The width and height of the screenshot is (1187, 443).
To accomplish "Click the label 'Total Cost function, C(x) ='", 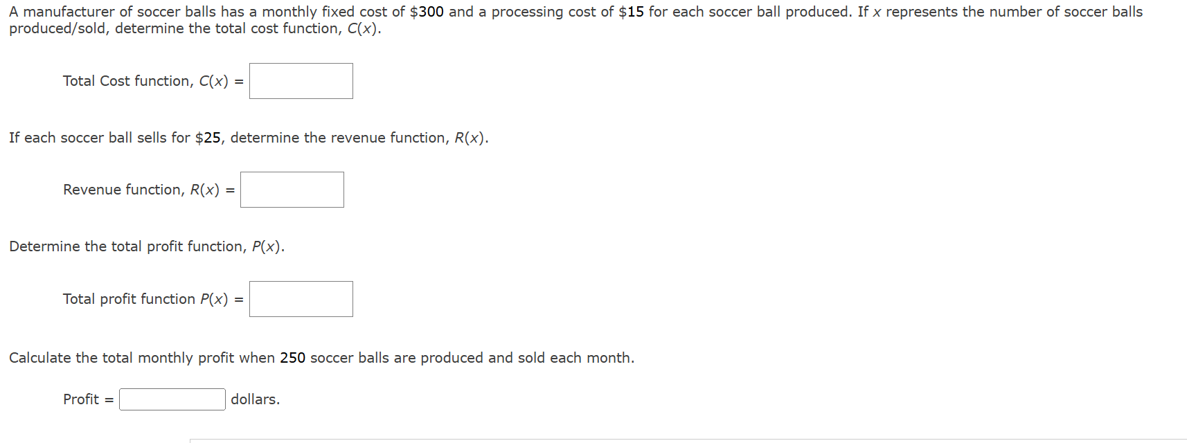I will point(153,81).
